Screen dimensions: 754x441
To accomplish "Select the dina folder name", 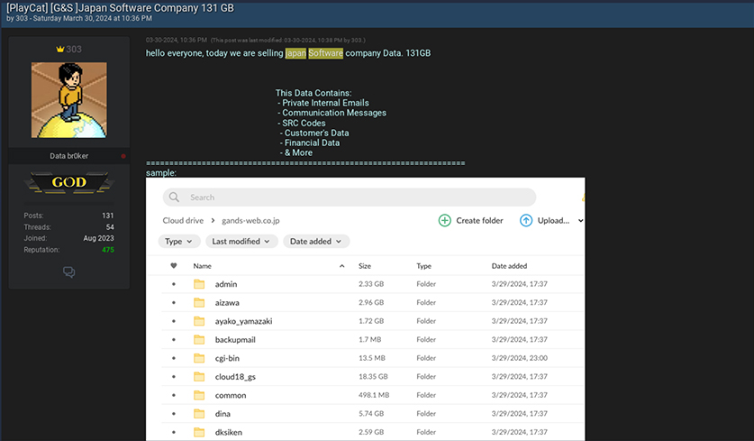I will tap(223, 414).
